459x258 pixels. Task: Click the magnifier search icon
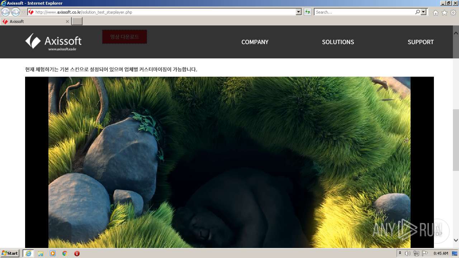pyautogui.click(x=417, y=12)
